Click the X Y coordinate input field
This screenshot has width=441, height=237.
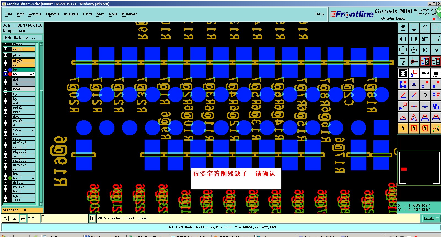pos(64,218)
